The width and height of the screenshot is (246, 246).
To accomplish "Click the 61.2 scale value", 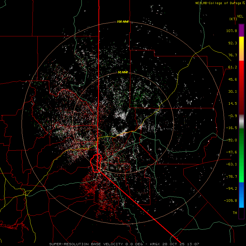I will (233, 67).
